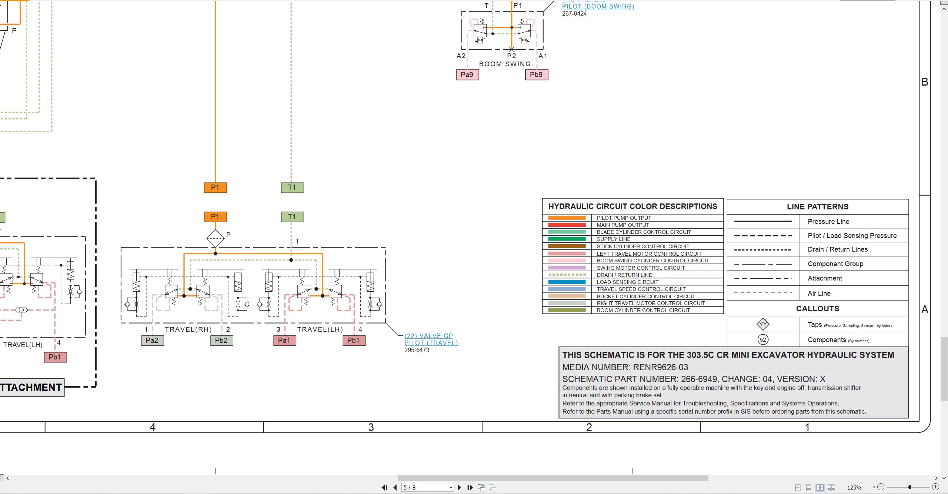Click the Pb1 label under TRAVEL(LH) valve

[354, 341]
